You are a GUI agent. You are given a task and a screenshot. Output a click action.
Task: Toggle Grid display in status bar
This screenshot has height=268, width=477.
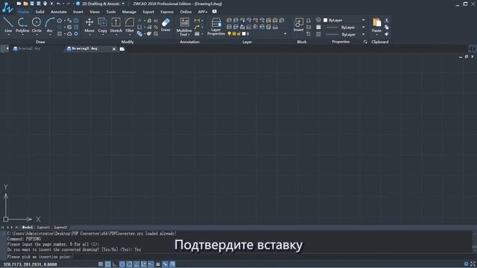pyautogui.click(x=107, y=264)
